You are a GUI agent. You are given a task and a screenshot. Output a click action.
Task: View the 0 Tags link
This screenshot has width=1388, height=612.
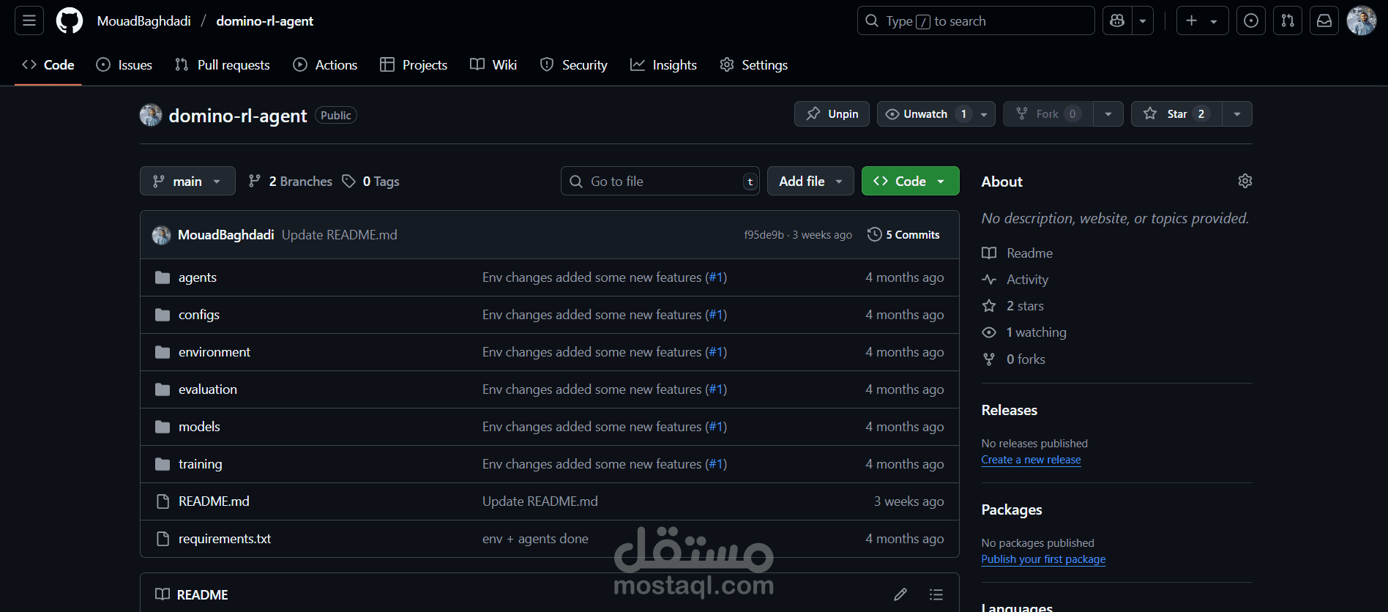371,181
